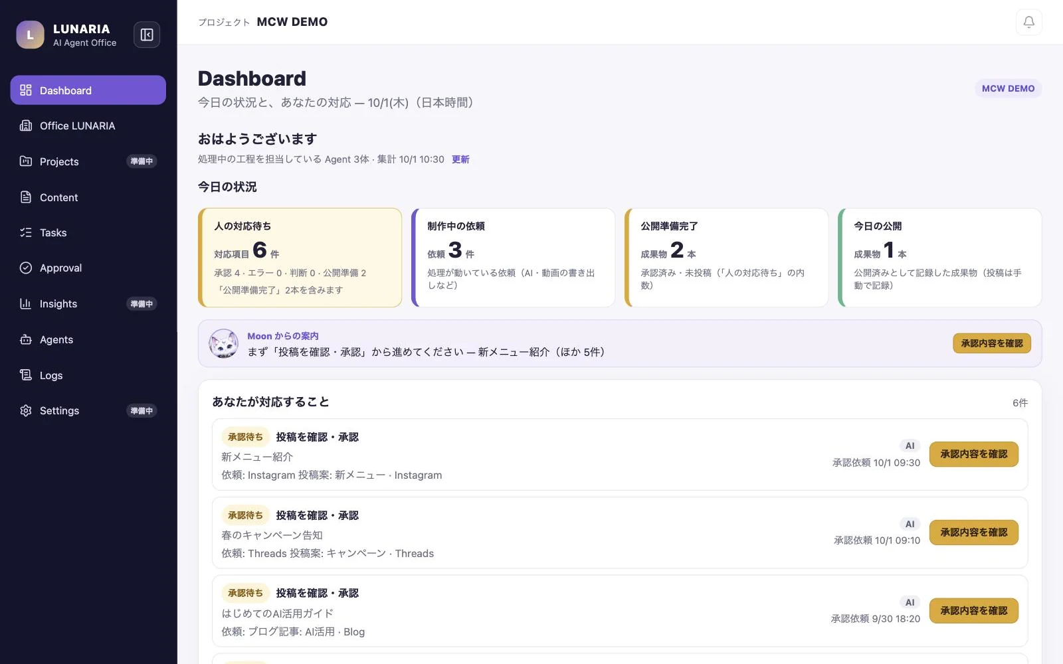Click the 6件 count label
Image resolution: width=1063 pixels, height=664 pixels.
[1020, 402]
